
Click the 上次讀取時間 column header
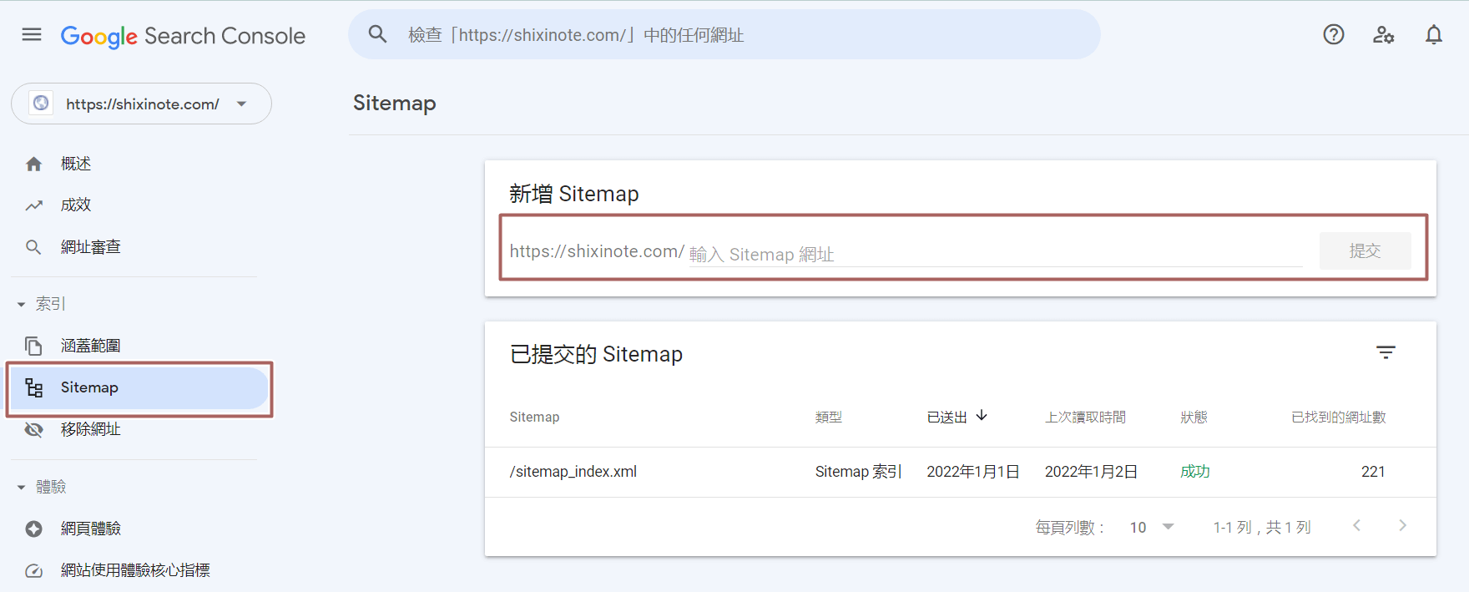click(x=1085, y=417)
